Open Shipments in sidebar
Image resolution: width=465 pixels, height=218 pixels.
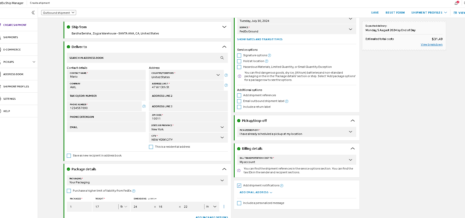[11, 37]
